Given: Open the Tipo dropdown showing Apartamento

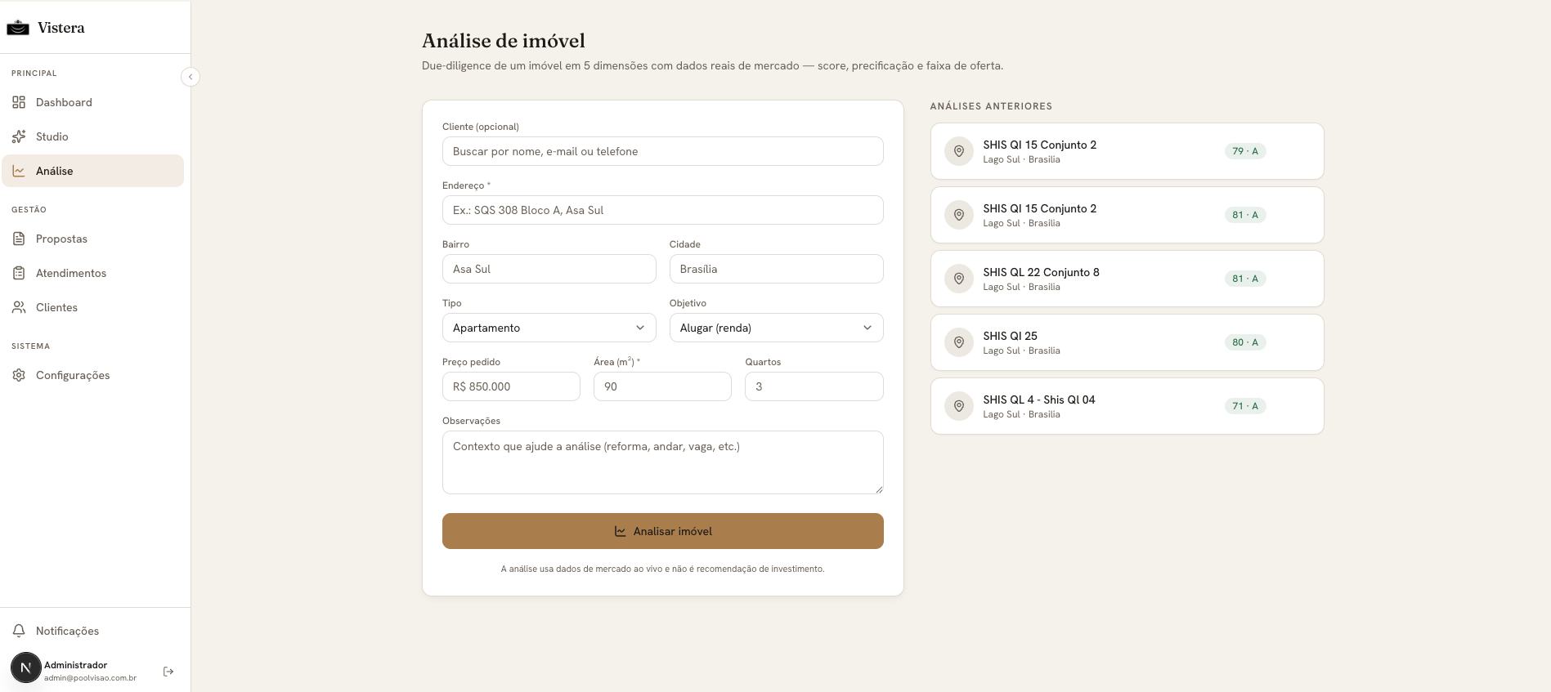Looking at the screenshot, I should pos(549,328).
